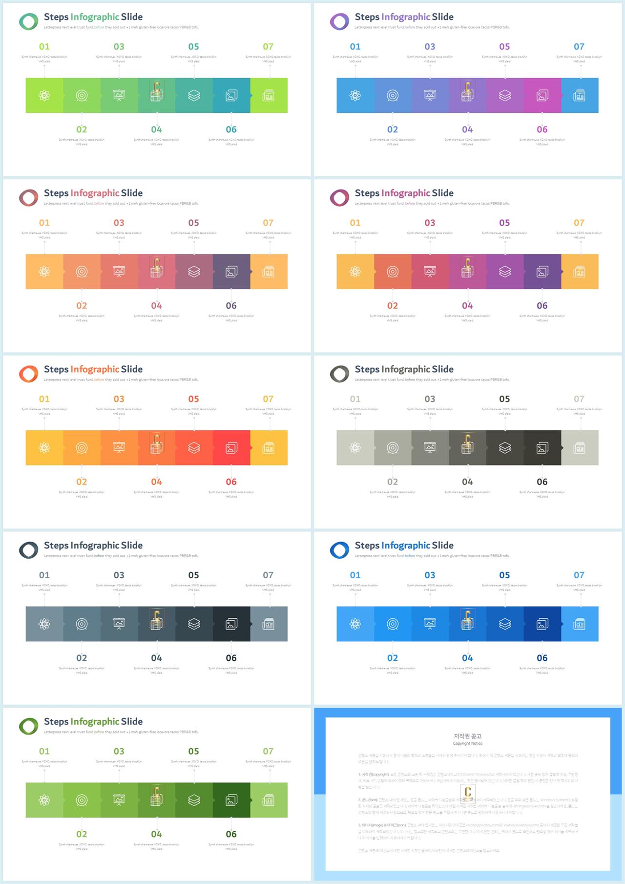This screenshot has width=625, height=884.
Task: Click the darkest navy block in the all-blue slide
Action: 542,624
